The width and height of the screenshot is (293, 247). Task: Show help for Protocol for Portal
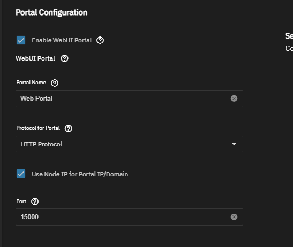(69, 129)
